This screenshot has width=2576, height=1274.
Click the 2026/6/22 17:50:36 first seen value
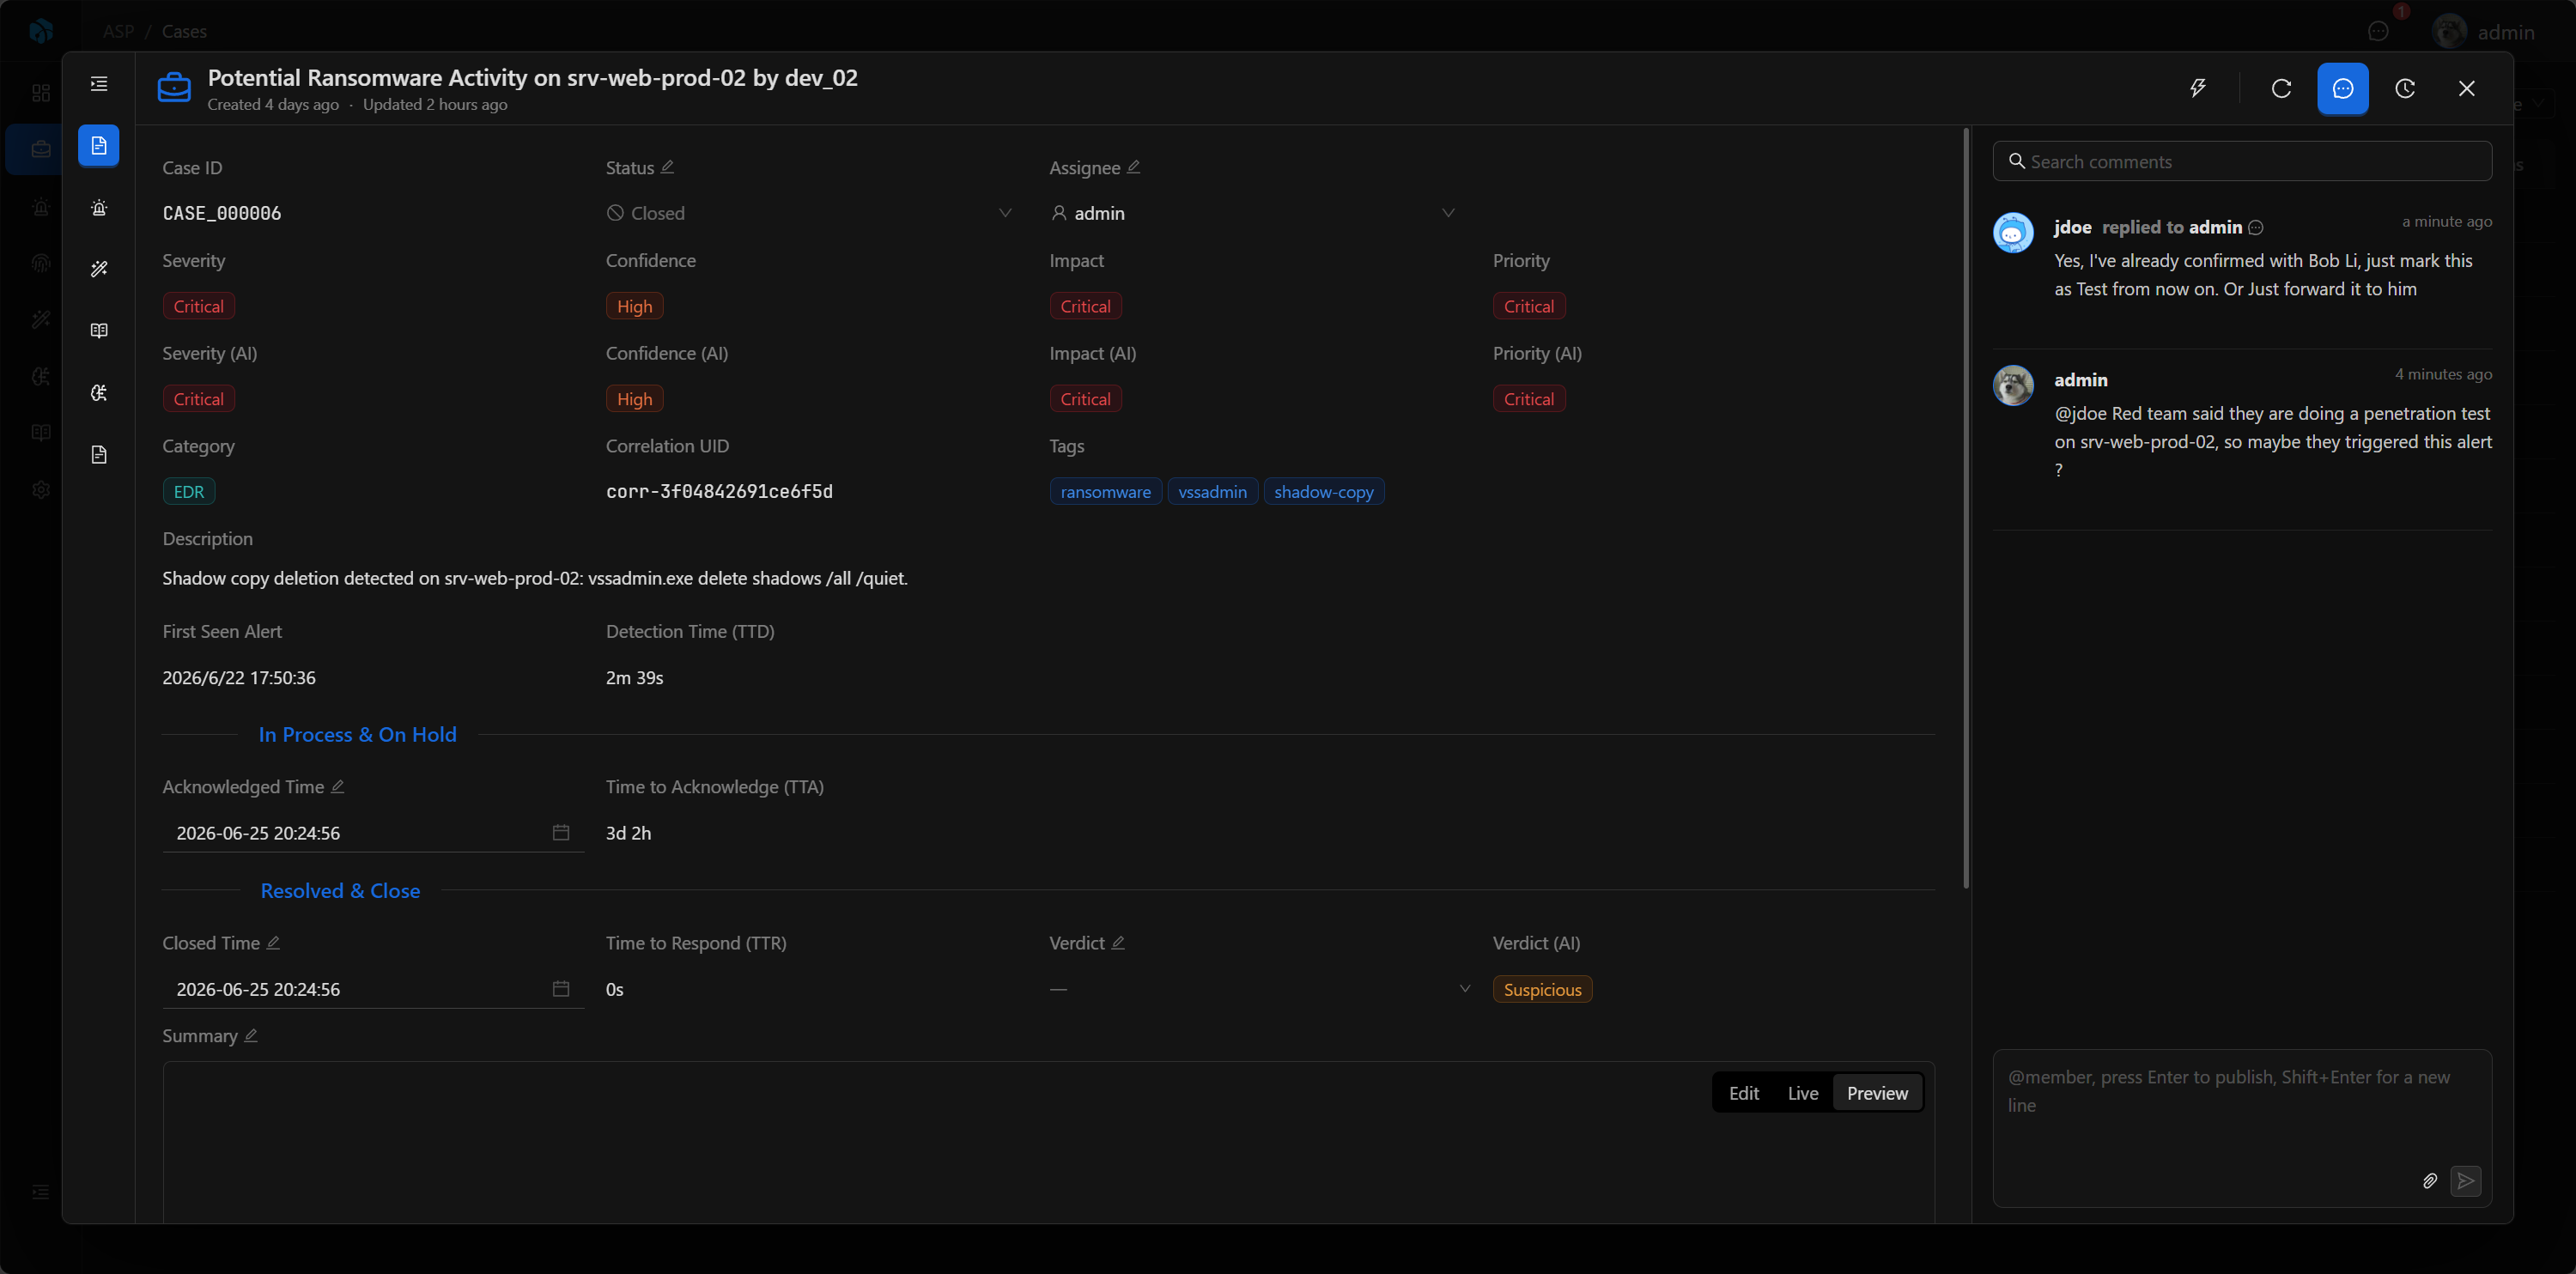[x=239, y=677]
